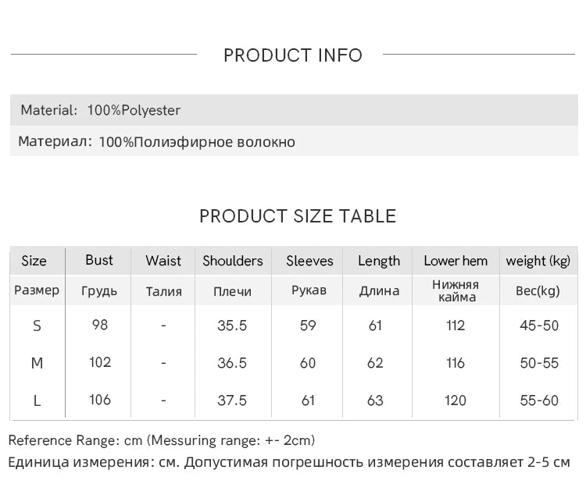Viewport: 586px width, 491px height.
Task: Click the M size row label
Action: coord(37,363)
